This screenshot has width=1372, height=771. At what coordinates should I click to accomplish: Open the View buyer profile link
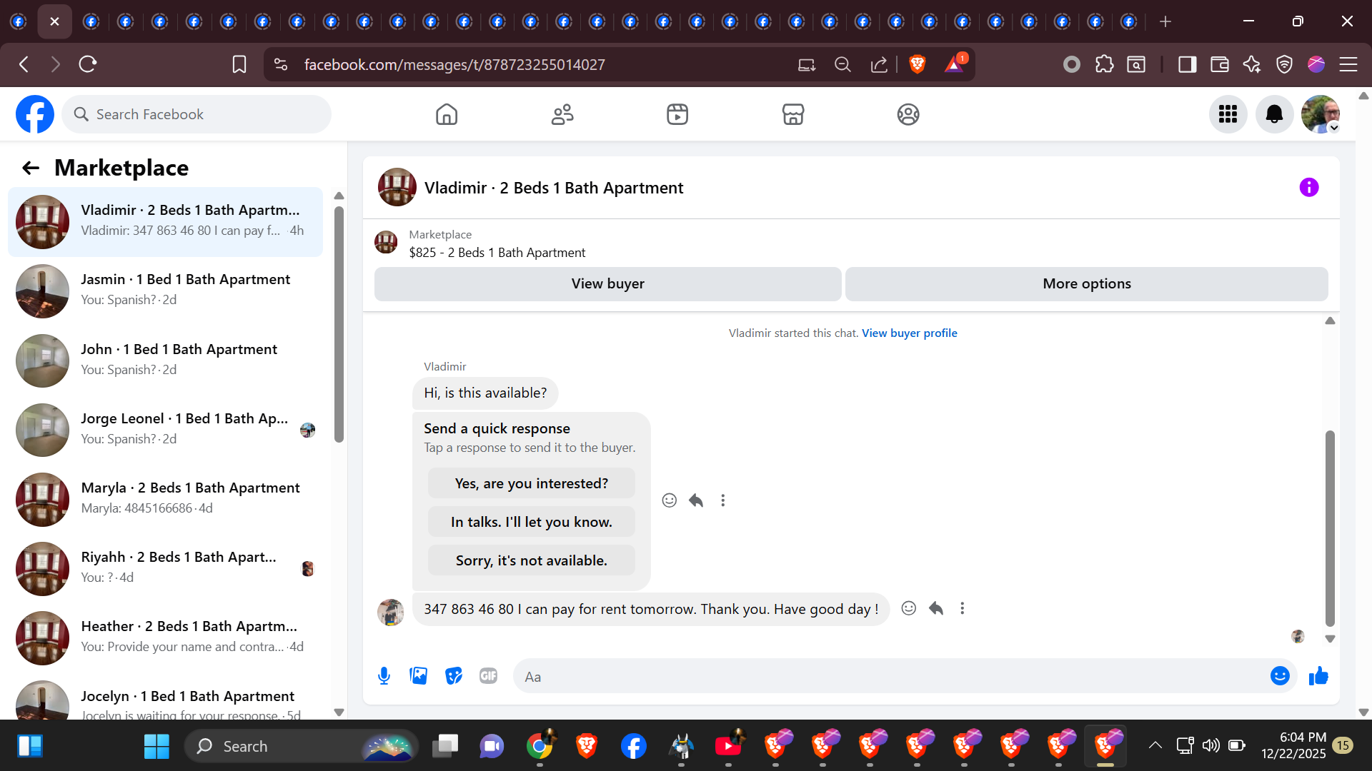click(909, 333)
